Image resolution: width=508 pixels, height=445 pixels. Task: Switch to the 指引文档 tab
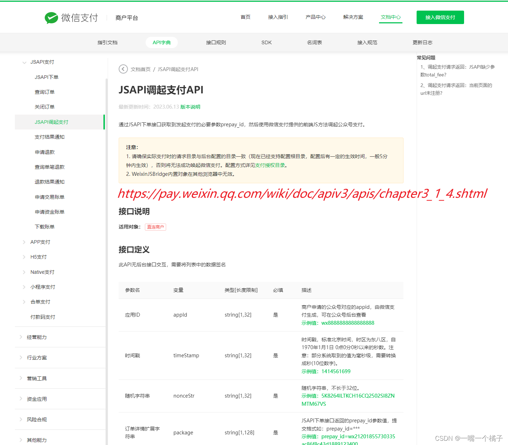107,42
